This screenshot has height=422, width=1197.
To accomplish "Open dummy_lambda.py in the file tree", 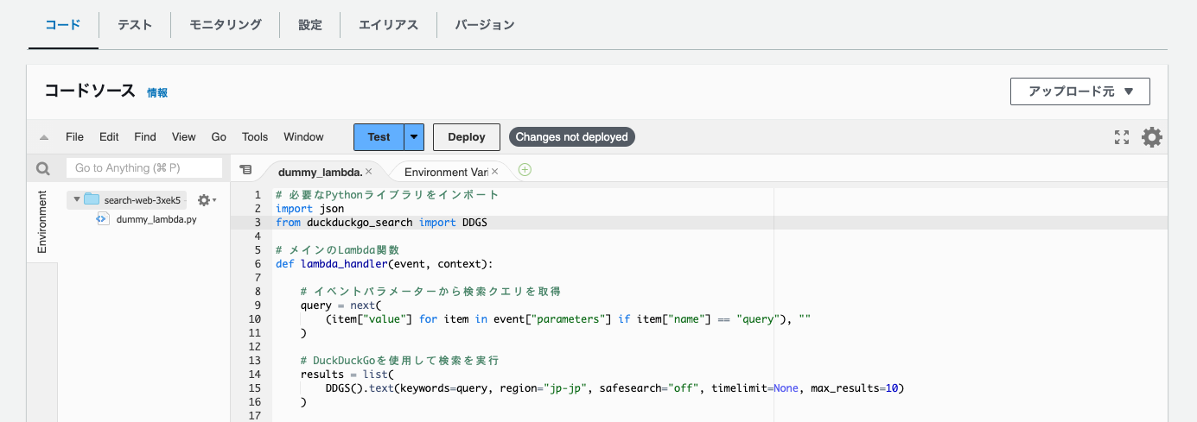I will point(156,219).
